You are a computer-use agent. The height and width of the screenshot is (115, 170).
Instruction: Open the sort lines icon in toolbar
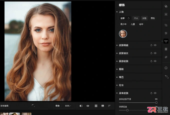(109, 106)
